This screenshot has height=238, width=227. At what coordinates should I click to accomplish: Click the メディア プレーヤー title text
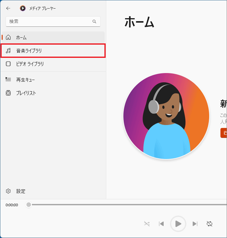(x=43, y=8)
